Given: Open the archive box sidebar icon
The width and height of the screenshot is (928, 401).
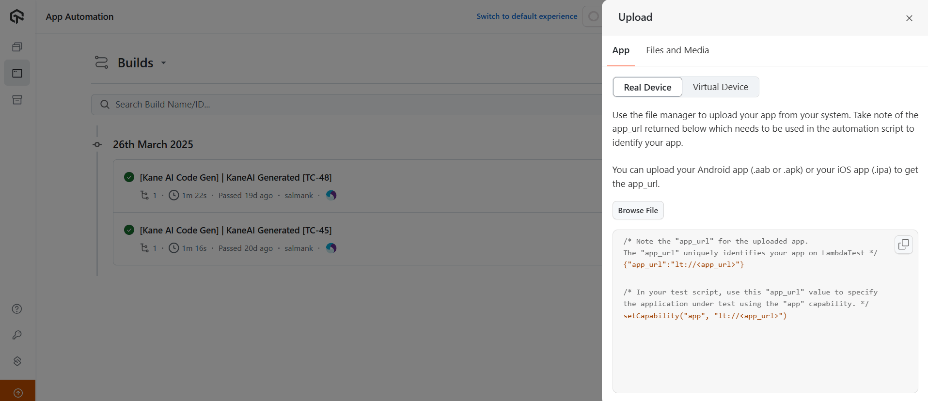Looking at the screenshot, I should [x=17, y=100].
